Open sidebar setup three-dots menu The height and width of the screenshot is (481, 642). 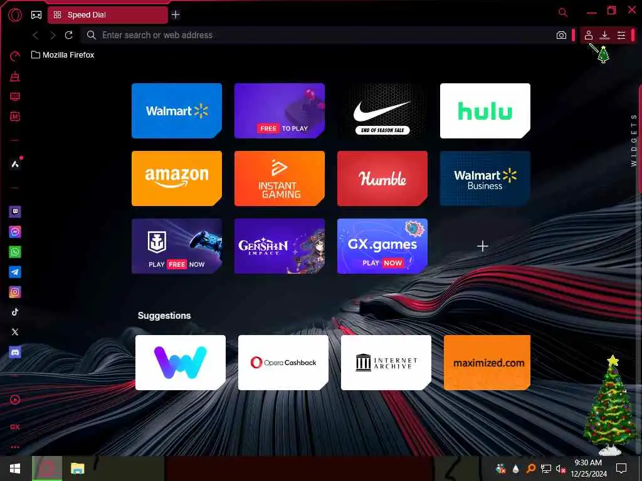tap(15, 447)
